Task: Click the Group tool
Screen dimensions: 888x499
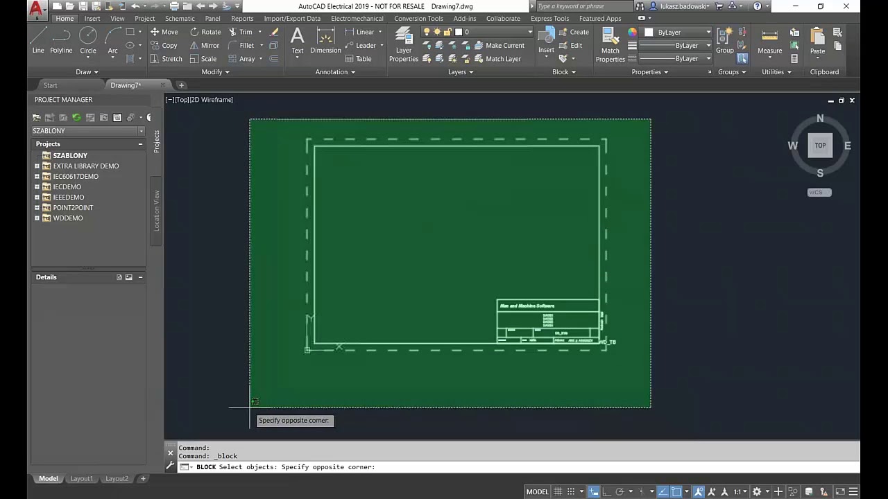Action: pyautogui.click(x=725, y=40)
